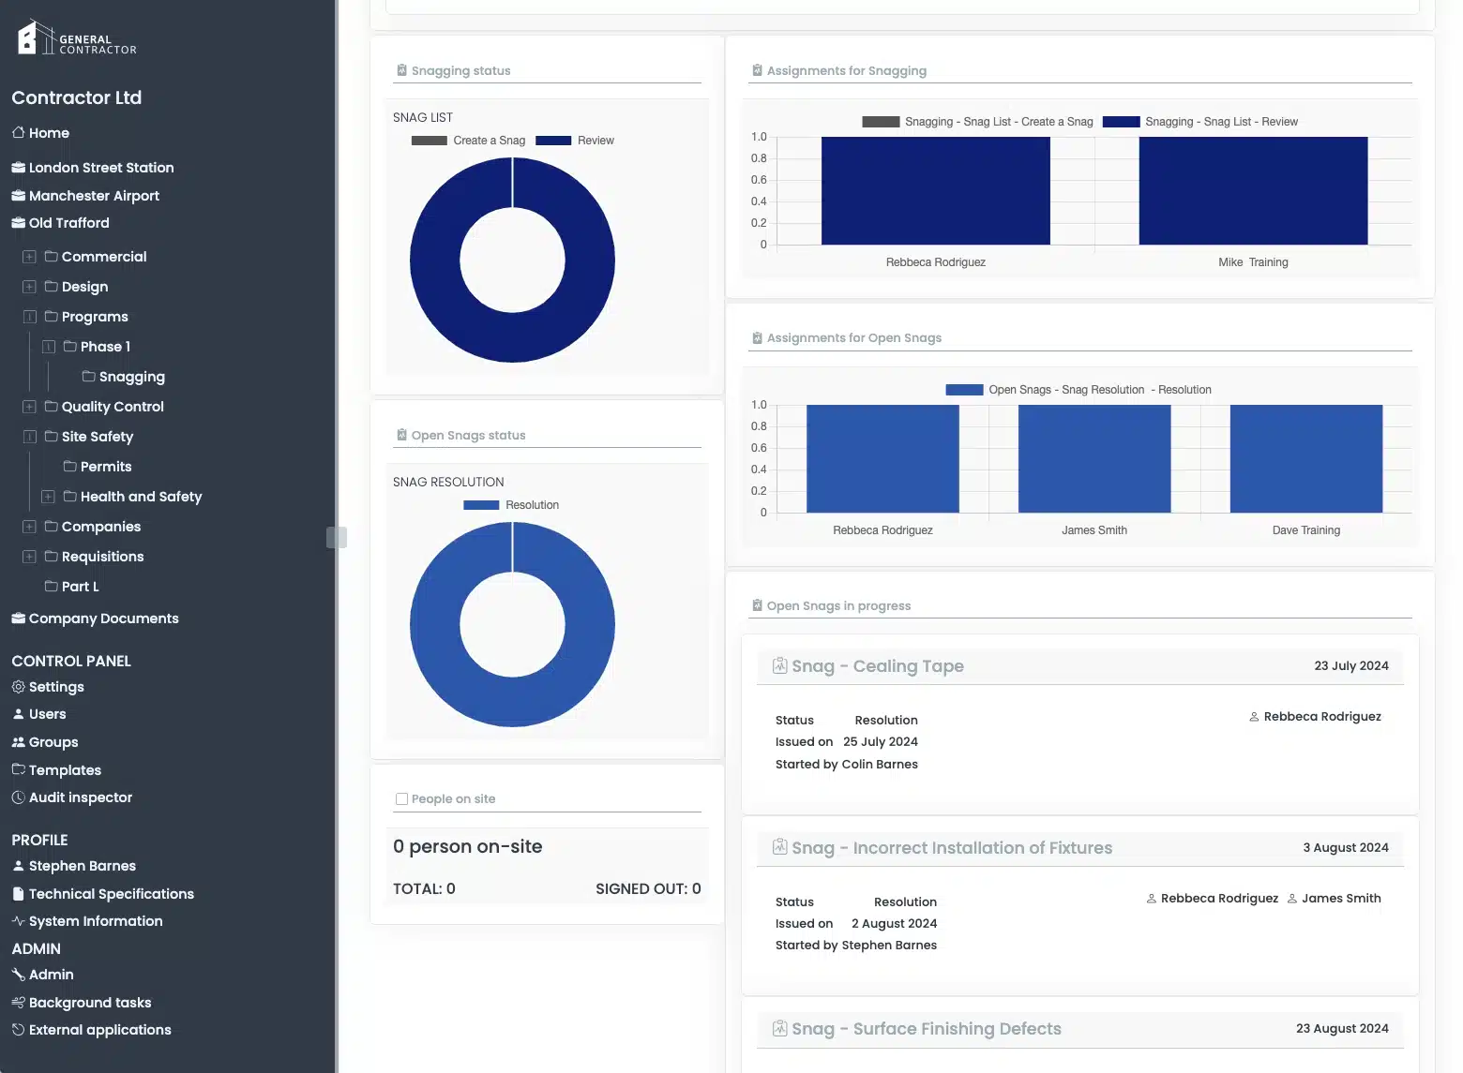Click the Old Trafford briefcase icon
The height and width of the screenshot is (1073, 1463).
(x=18, y=223)
